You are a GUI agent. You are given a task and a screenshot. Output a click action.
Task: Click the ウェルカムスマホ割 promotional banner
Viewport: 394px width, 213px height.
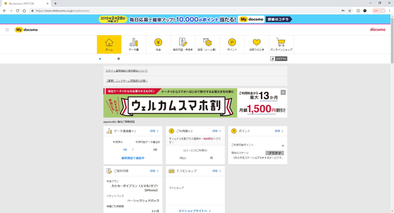point(195,103)
